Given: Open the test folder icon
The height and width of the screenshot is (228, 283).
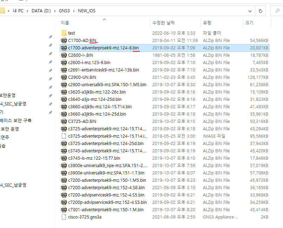Looking at the screenshot, I should point(64,33).
